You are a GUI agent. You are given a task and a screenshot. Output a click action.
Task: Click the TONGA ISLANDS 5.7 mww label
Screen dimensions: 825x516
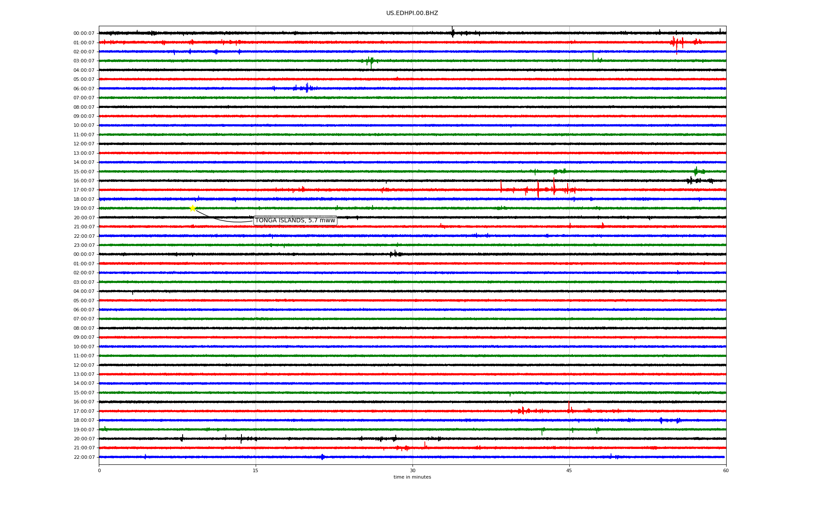click(x=295, y=221)
